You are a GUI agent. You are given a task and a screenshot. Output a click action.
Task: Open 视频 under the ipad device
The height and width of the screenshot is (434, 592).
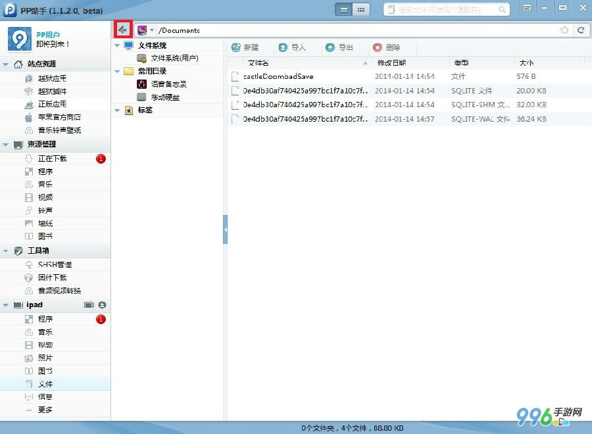(x=55, y=345)
